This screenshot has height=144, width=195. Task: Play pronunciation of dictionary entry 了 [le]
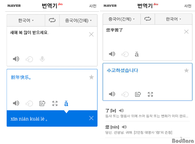[122, 111]
